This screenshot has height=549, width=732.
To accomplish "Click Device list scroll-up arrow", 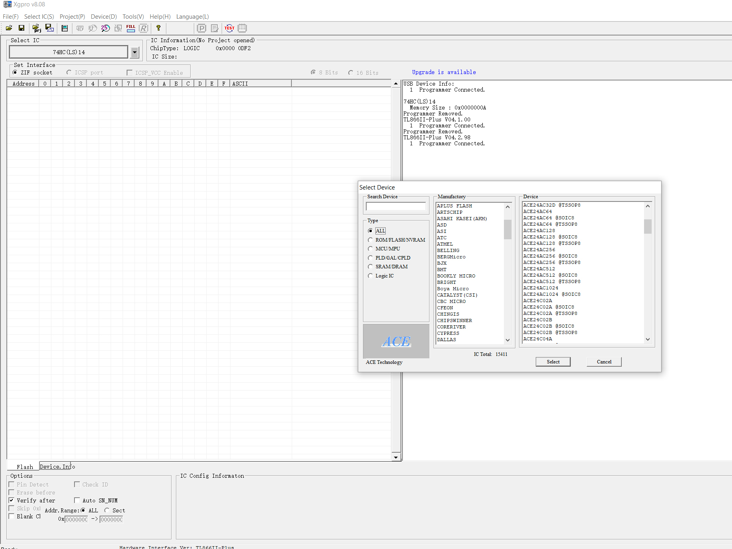I will coord(648,206).
